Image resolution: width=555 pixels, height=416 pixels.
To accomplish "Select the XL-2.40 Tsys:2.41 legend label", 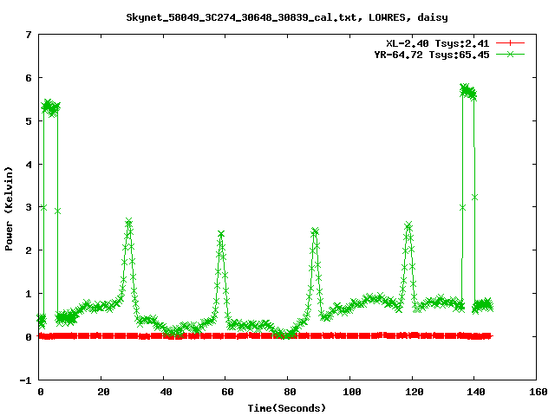I will pos(437,43).
